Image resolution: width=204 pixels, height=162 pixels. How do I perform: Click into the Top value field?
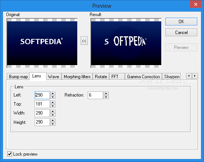[42, 104]
